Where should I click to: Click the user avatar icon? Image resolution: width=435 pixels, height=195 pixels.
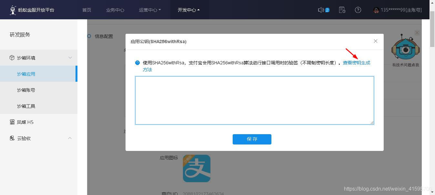(x=376, y=10)
